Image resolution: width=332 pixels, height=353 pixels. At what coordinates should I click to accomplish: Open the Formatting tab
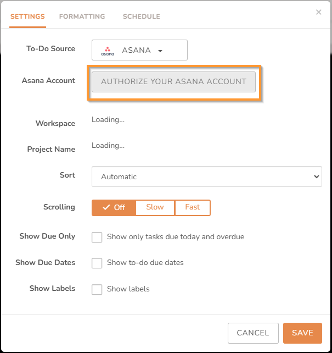pos(82,16)
